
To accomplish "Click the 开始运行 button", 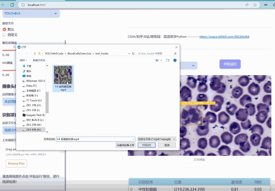I will pyautogui.click(x=230, y=64).
